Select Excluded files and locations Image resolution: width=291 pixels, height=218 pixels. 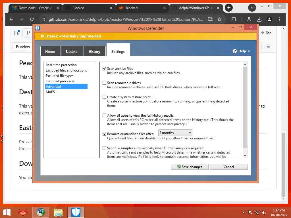pyautogui.click(x=66, y=70)
